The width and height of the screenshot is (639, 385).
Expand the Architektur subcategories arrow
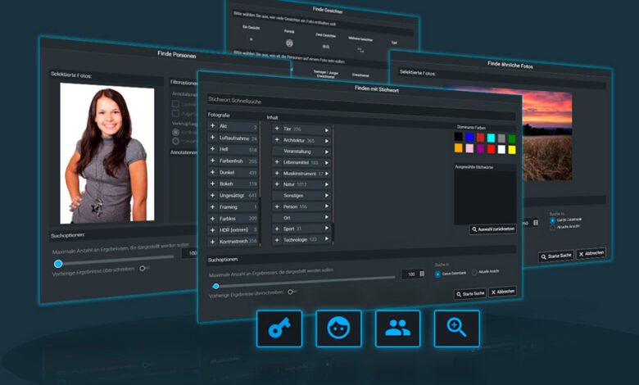(326, 141)
